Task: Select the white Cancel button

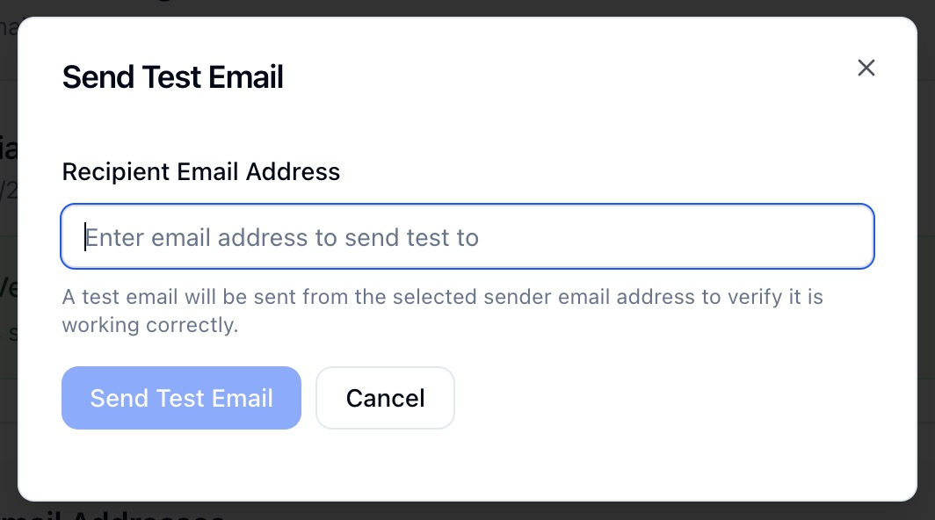Action: tap(385, 398)
